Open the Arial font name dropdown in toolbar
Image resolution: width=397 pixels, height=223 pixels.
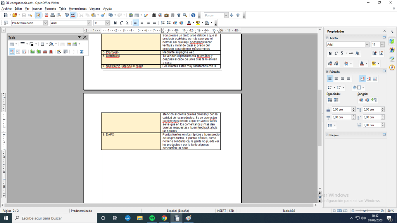pos(89,23)
